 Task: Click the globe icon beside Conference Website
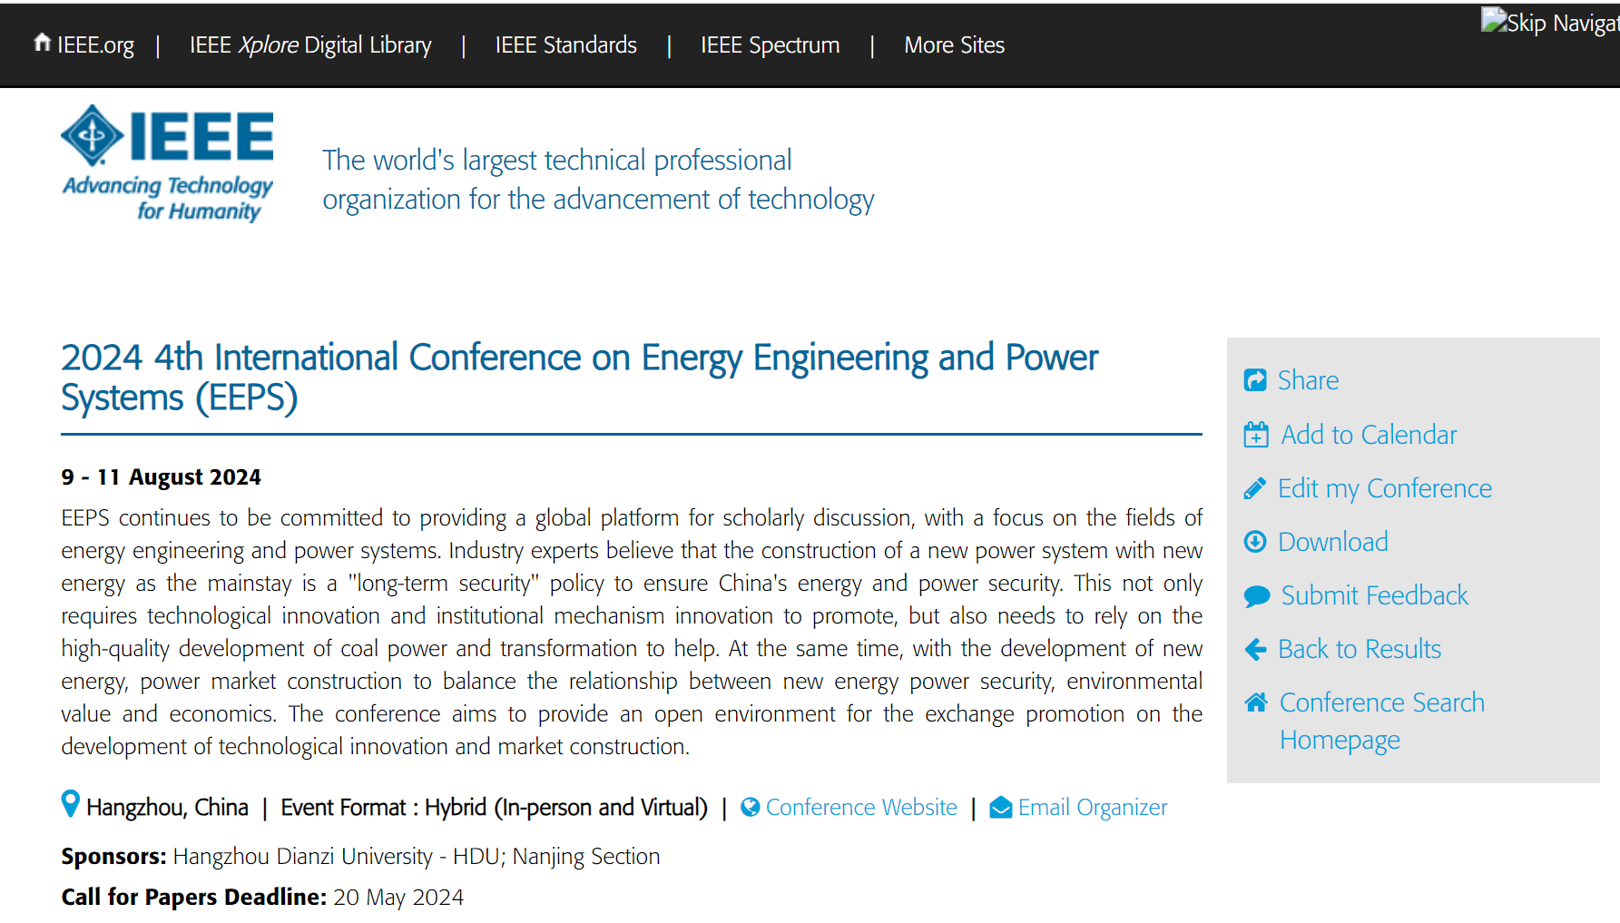(750, 807)
